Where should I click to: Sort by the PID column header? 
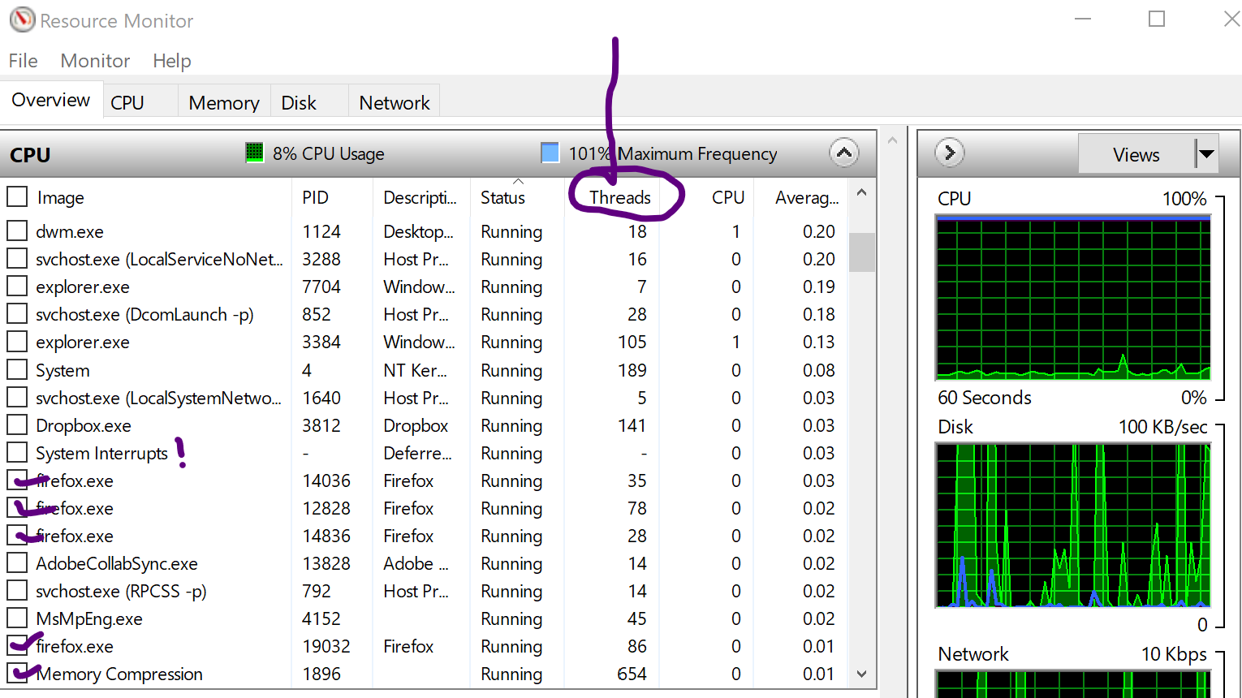[x=316, y=198]
